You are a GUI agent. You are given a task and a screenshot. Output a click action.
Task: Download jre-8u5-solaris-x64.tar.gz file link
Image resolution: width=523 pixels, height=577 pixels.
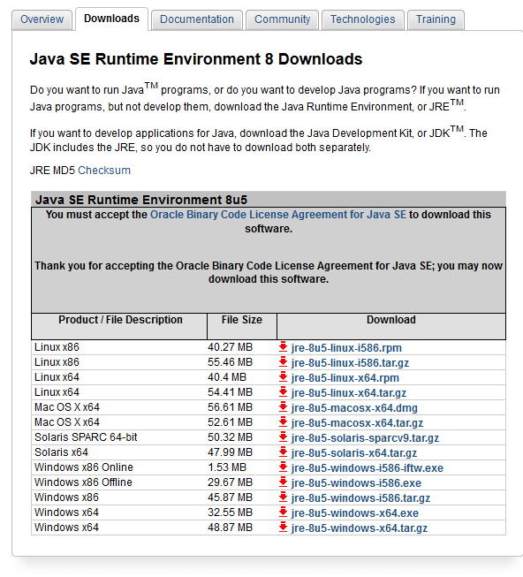click(x=354, y=453)
